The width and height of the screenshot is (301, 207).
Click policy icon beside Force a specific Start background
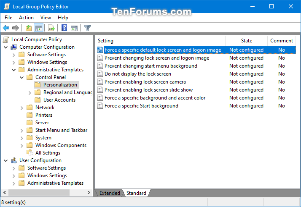[100, 106]
